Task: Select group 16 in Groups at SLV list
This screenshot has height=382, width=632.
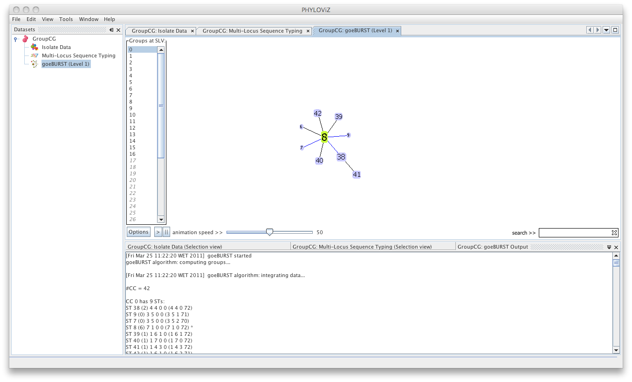Action: pyautogui.click(x=143, y=154)
